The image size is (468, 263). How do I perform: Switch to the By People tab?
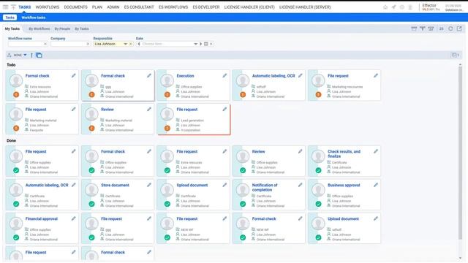(x=62, y=29)
